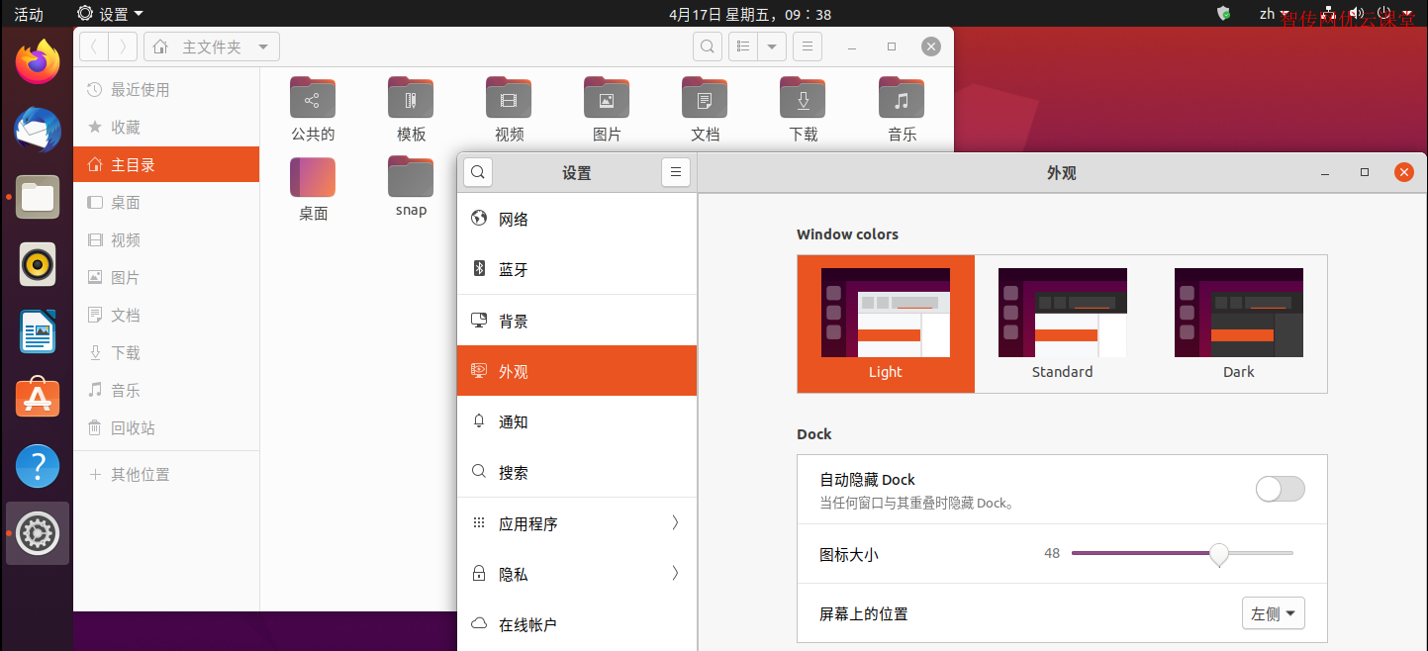Click 其他位置 in Files sidebar
Viewport: 1428px width, 651px height.
pyautogui.click(x=166, y=474)
